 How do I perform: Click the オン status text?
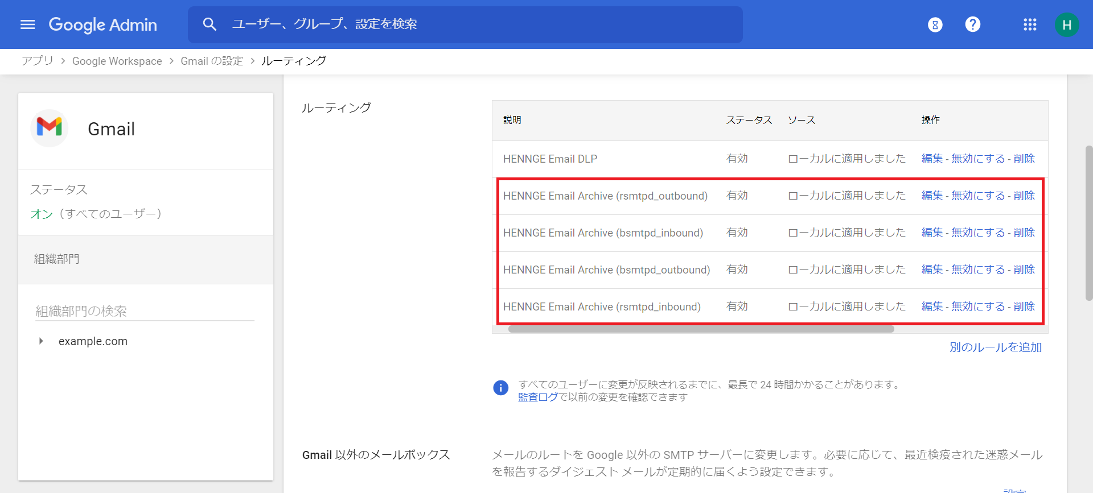[x=42, y=214]
